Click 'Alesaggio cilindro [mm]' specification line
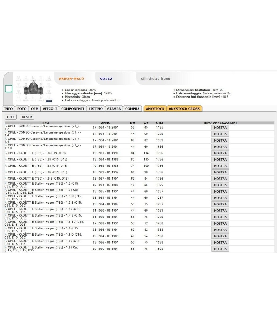The height and width of the screenshot is (323, 277). click(88, 93)
